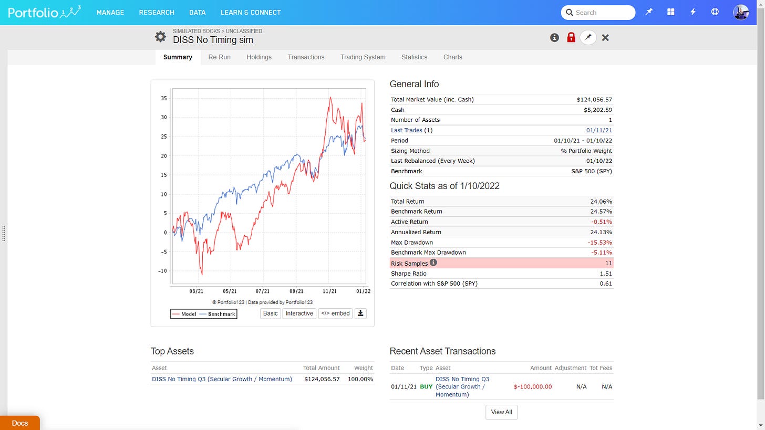Screen dimensions: 765x430
Task: Click the View All transactions button
Action: tap(501, 412)
